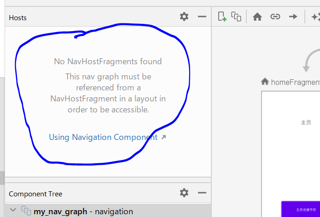Image resolution: width=320 pixels, height=217 pixels.
Task: Set start destination with home icon
Action: (x=257, y=17)
